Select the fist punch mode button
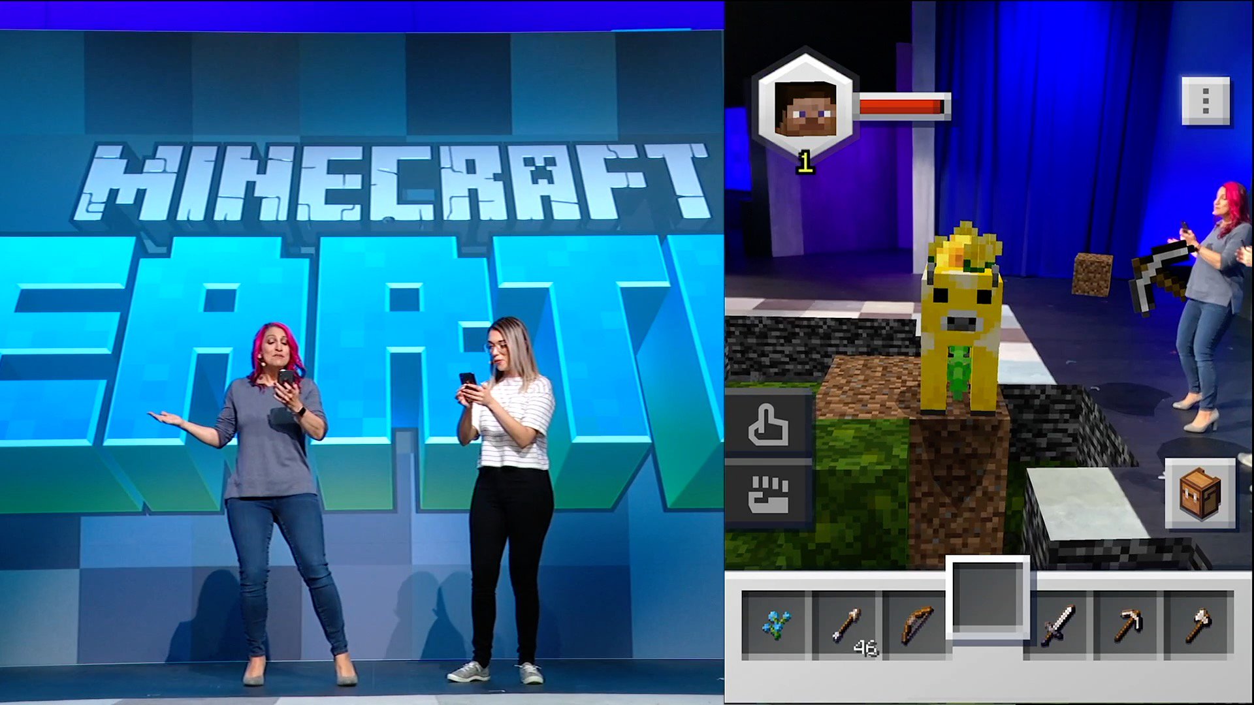The image size is (1254, 705). [x=769, y=494]
